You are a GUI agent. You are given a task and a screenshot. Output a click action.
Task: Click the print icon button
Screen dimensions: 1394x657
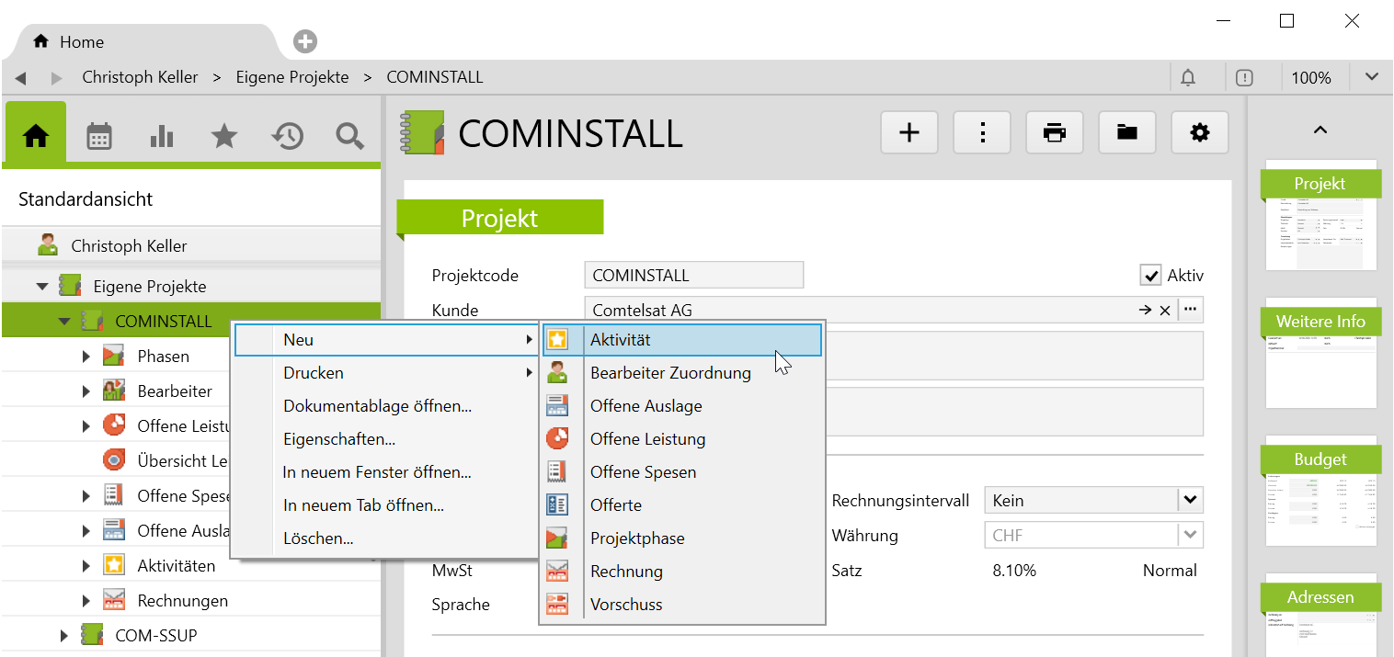click(x=1054, y=133)
